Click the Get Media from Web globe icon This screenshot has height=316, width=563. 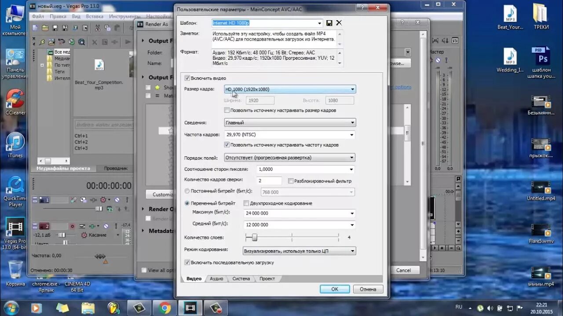71,42
